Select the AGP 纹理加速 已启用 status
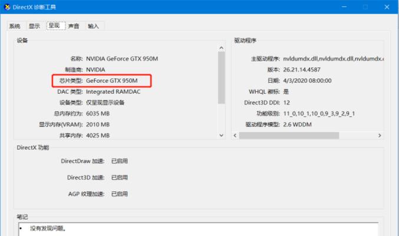Screen dimensions: 399x236 (119, 194)
